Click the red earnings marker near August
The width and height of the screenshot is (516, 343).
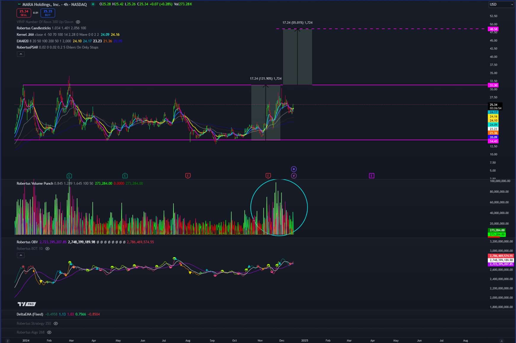pyautogui.click(x=188, y=176)
